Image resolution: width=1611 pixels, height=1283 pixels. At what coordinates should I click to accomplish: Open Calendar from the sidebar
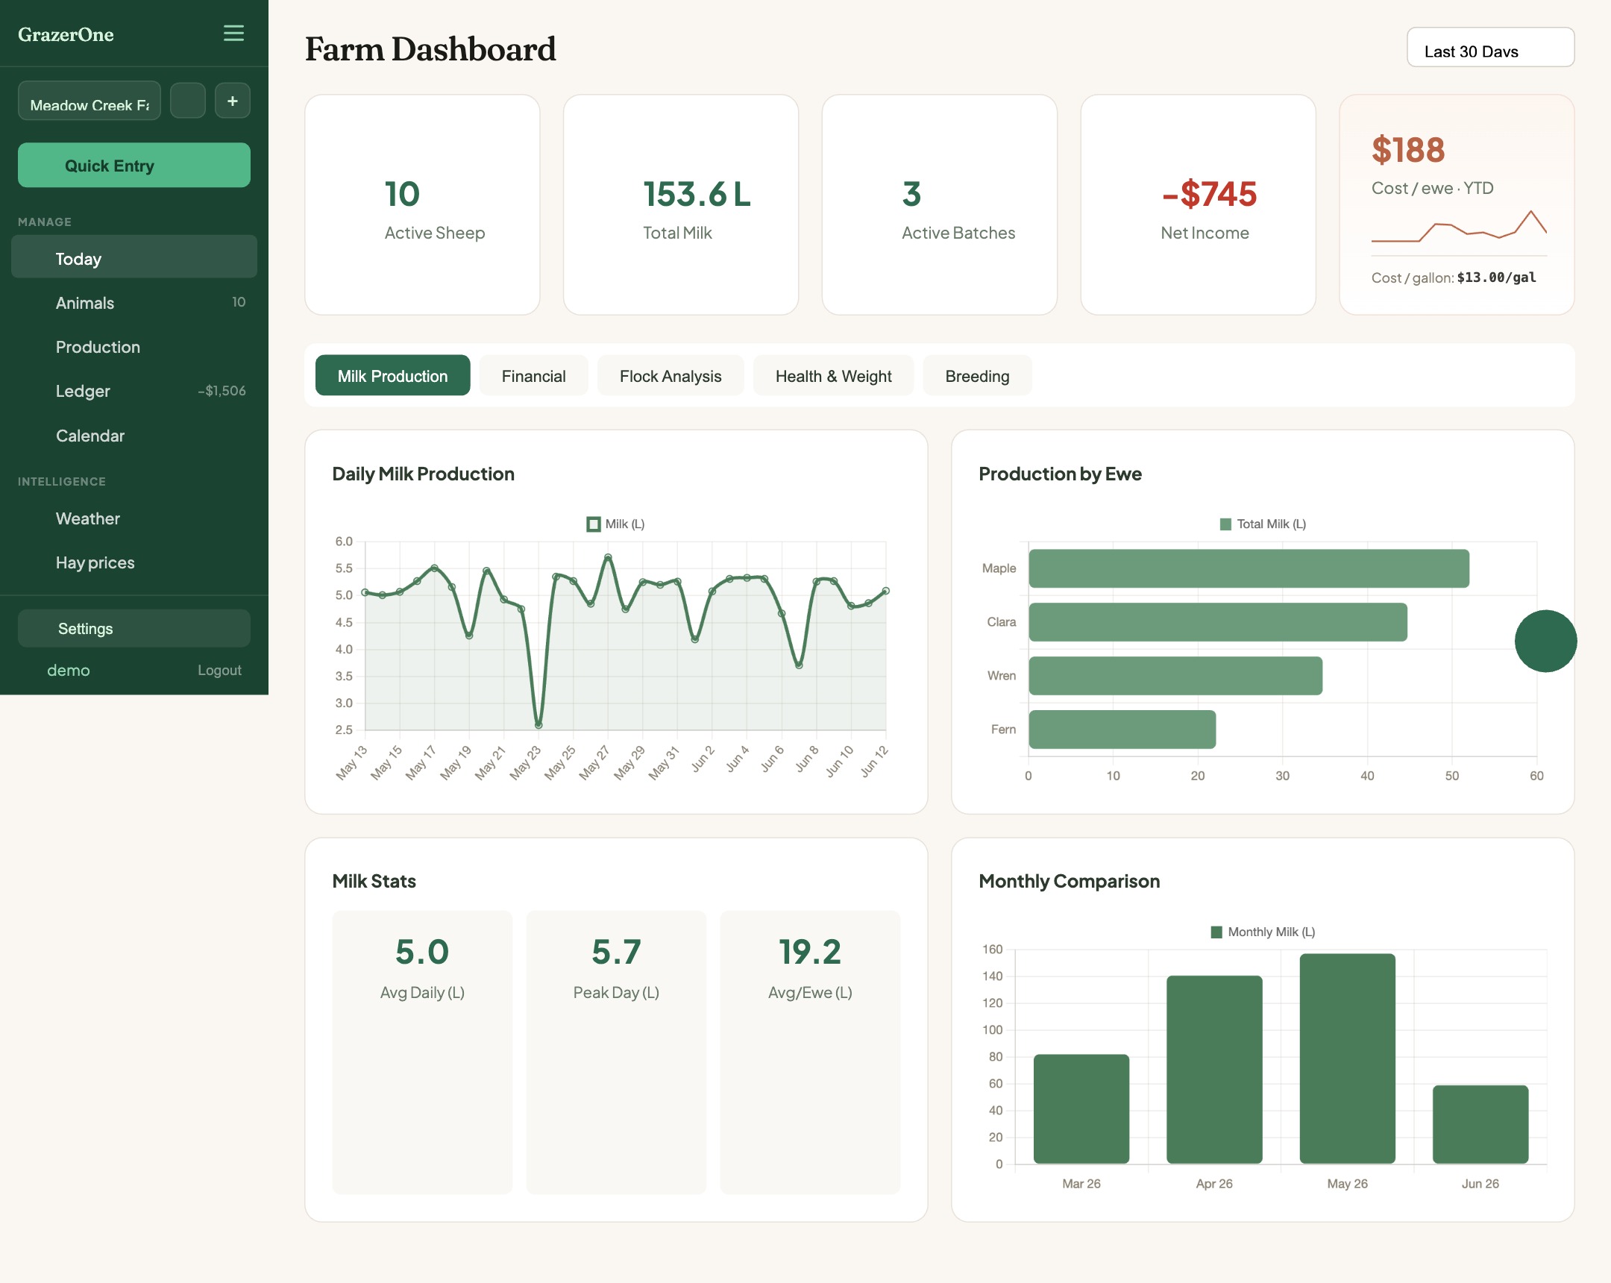click(134, 436)
